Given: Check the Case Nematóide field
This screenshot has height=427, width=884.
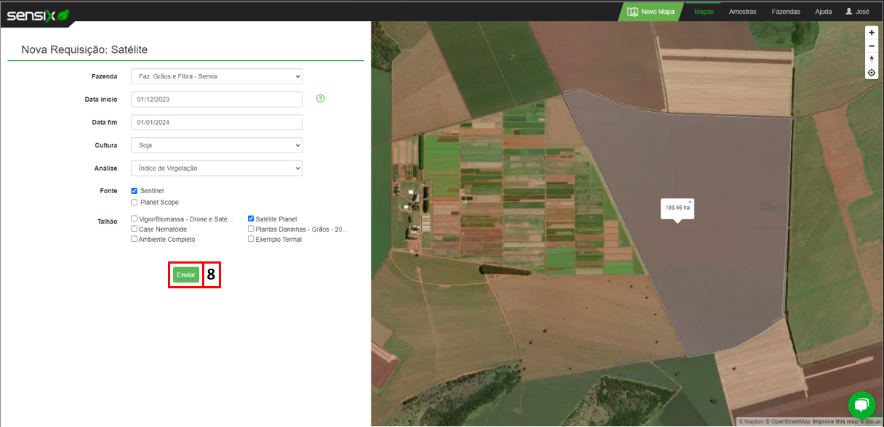Looking at the screenshot, I should pos(134,229).
